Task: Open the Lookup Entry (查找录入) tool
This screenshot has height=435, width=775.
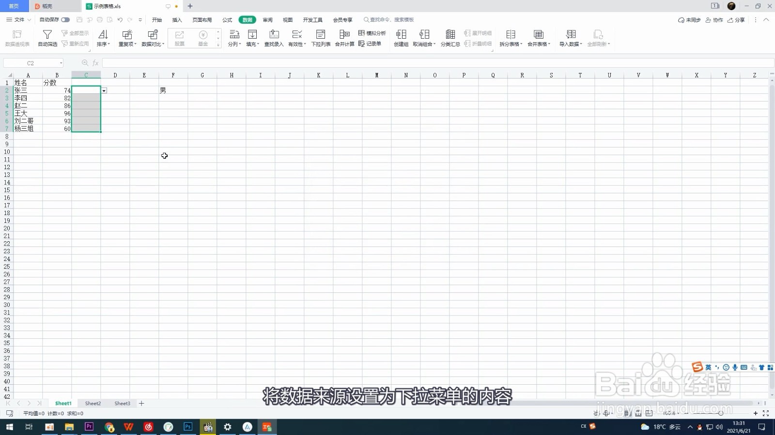Action: pyautogui.click(x=274, y=38)
